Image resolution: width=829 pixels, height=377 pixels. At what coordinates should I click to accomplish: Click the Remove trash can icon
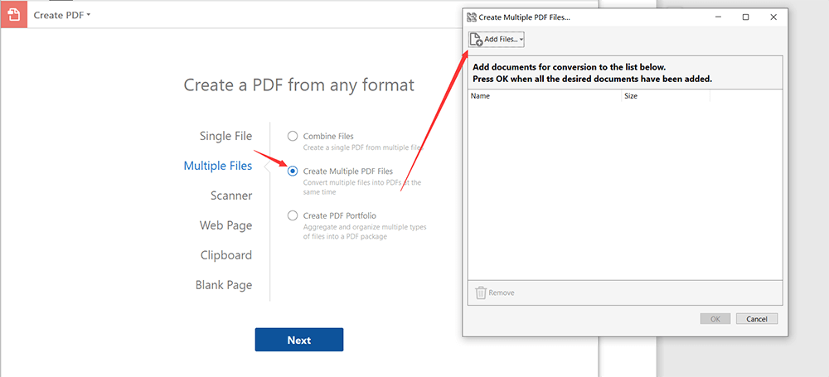(481, 292)
